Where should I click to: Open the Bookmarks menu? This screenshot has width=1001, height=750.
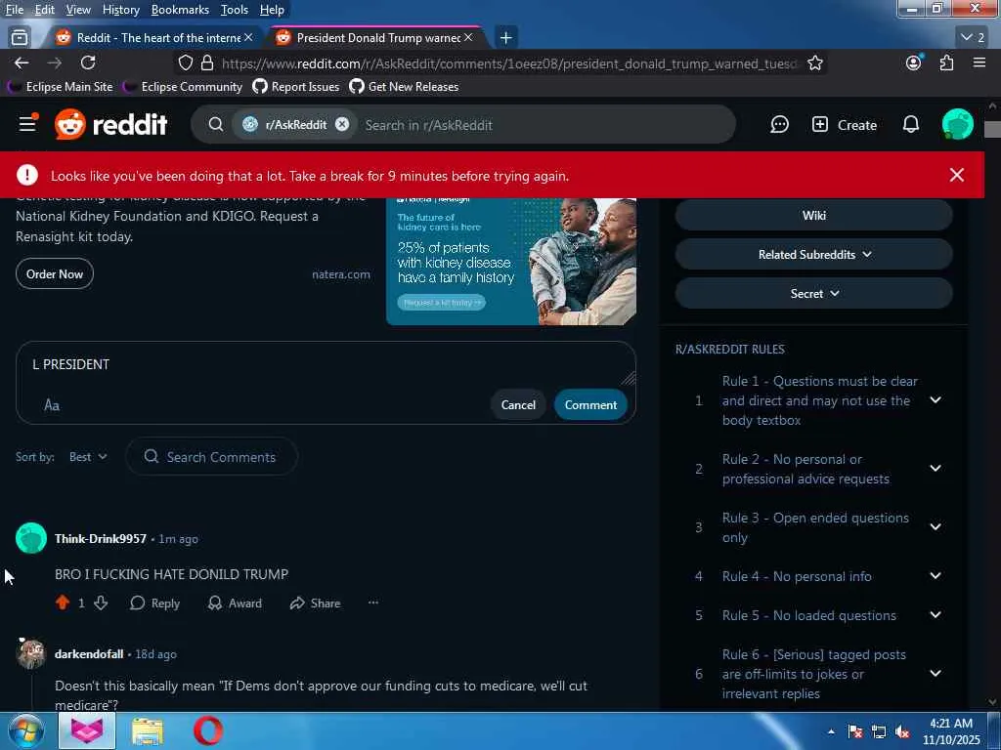tap(180, 10)
